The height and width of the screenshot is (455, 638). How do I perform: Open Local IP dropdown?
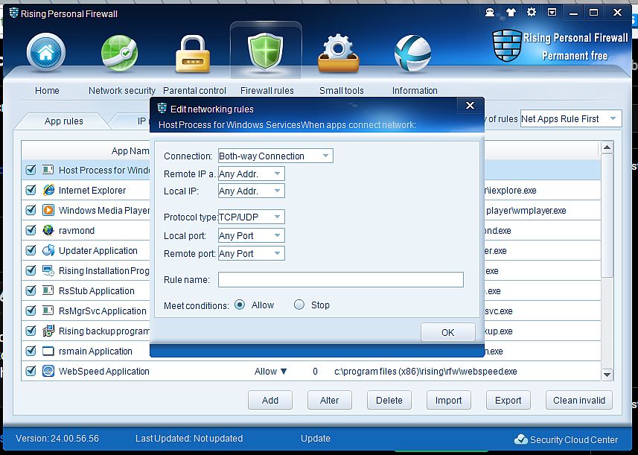251,191
